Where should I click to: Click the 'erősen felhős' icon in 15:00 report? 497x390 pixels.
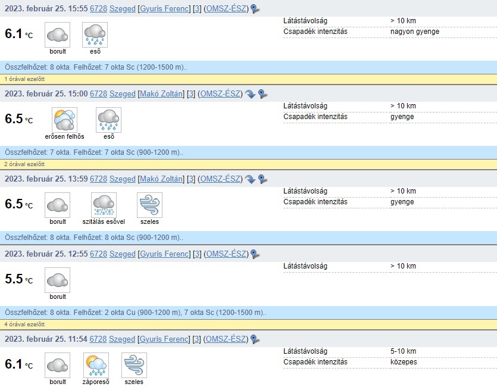coord(64,120)
